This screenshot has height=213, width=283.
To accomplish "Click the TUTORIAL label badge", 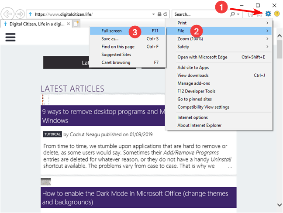I will click(x=52, y=134).
